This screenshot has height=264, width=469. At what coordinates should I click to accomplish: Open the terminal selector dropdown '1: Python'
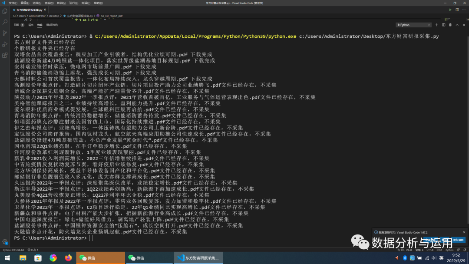point(413,25)
